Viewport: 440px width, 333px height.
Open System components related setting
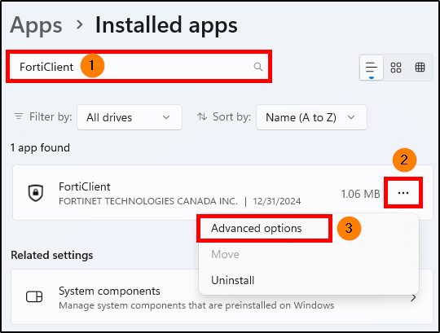click(222, 297)
